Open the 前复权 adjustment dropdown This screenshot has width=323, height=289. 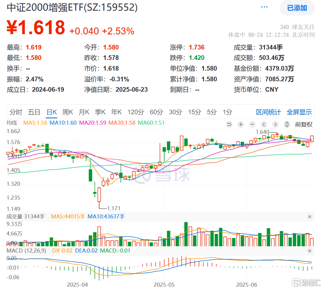[304, 124]
